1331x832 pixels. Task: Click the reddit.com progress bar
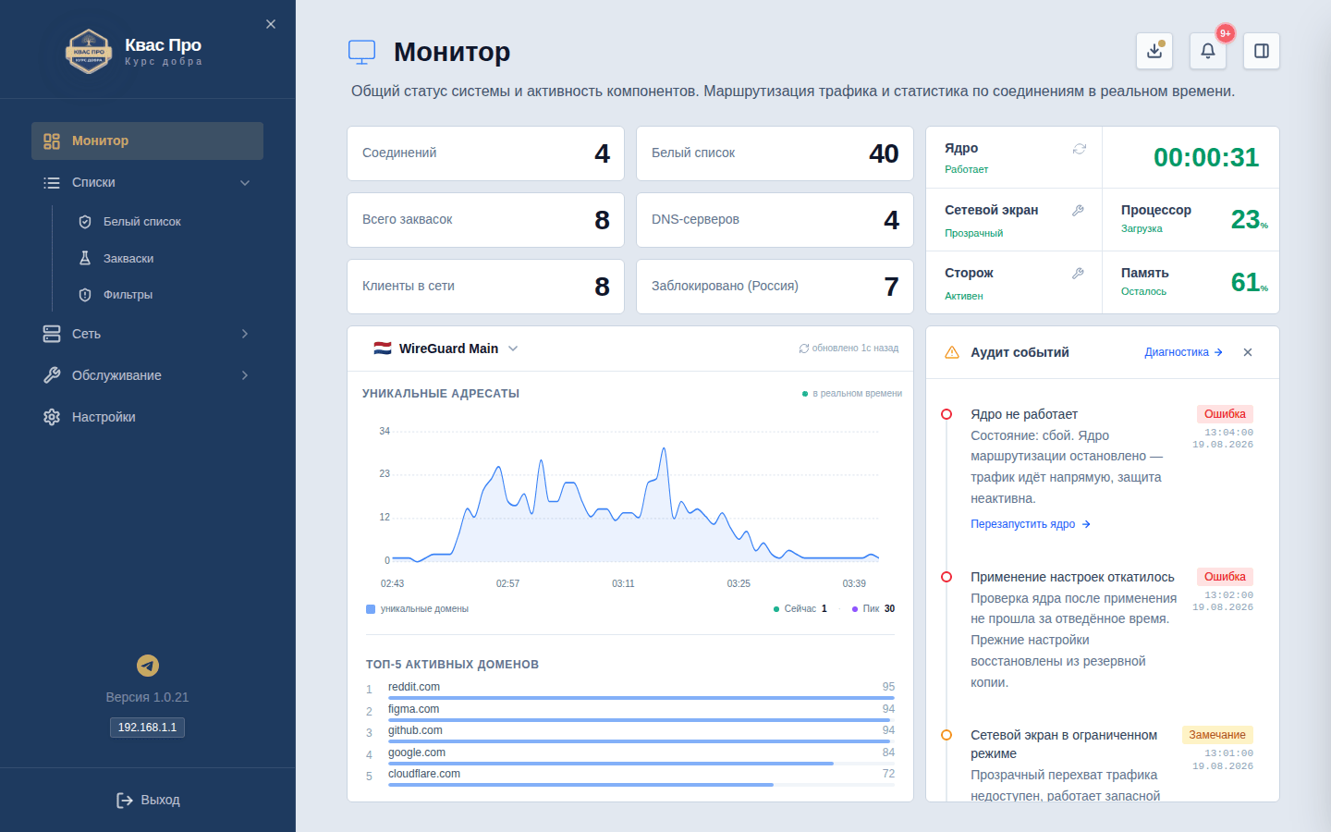click(641, 698)
